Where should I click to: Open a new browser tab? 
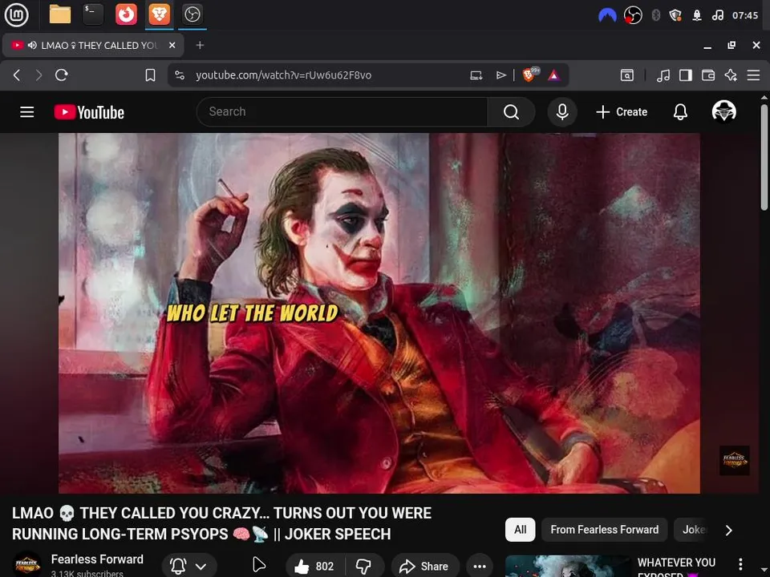pyautogui.click(x=200, y=45)
